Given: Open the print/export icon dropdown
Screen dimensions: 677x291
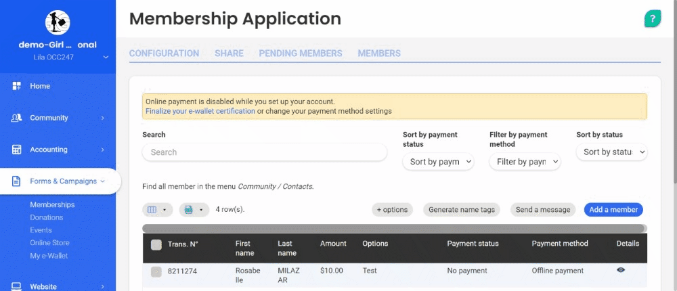Looking at the screenshot, I should 194,210.
